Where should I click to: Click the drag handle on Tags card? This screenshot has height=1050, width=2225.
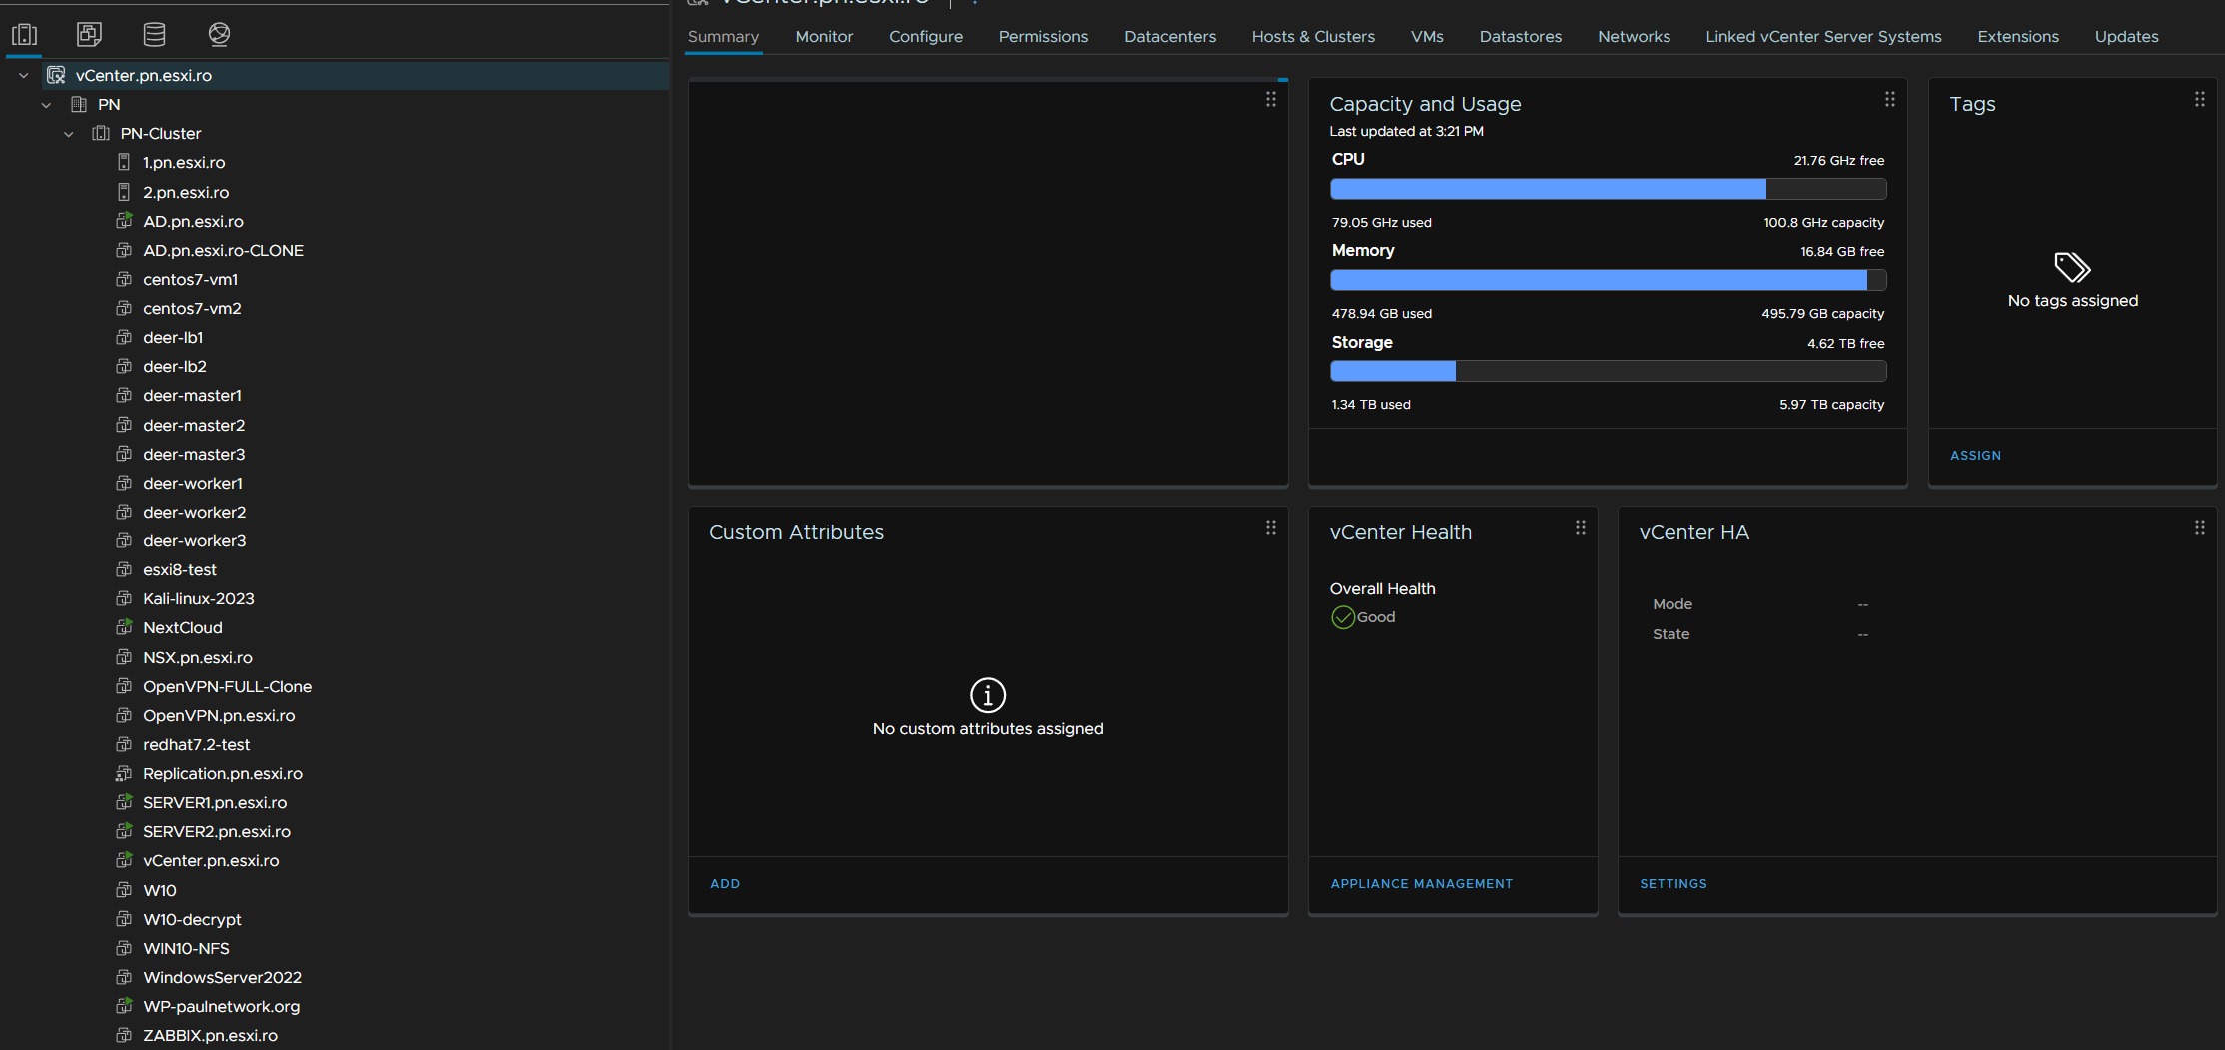[2199, 99]
